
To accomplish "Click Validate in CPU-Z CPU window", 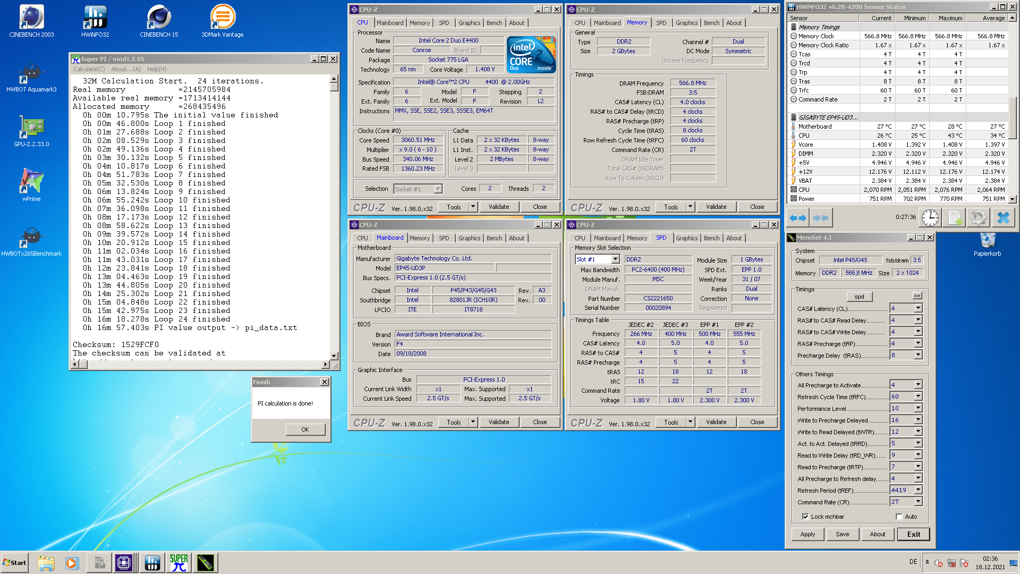I will coord(498,207).
